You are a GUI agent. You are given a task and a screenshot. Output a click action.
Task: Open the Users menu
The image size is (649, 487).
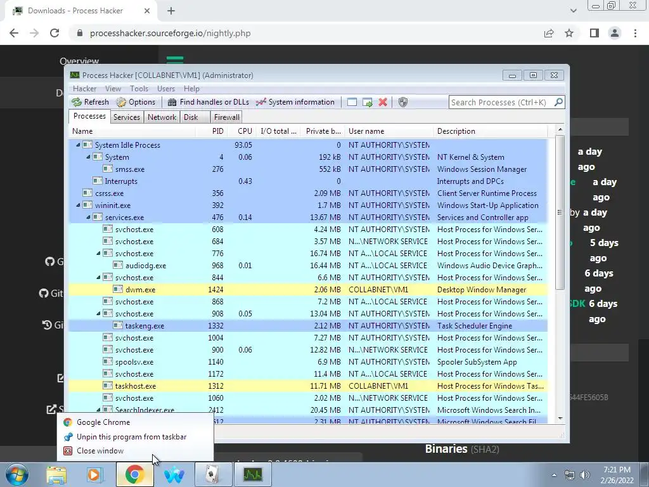click(166, 89)
